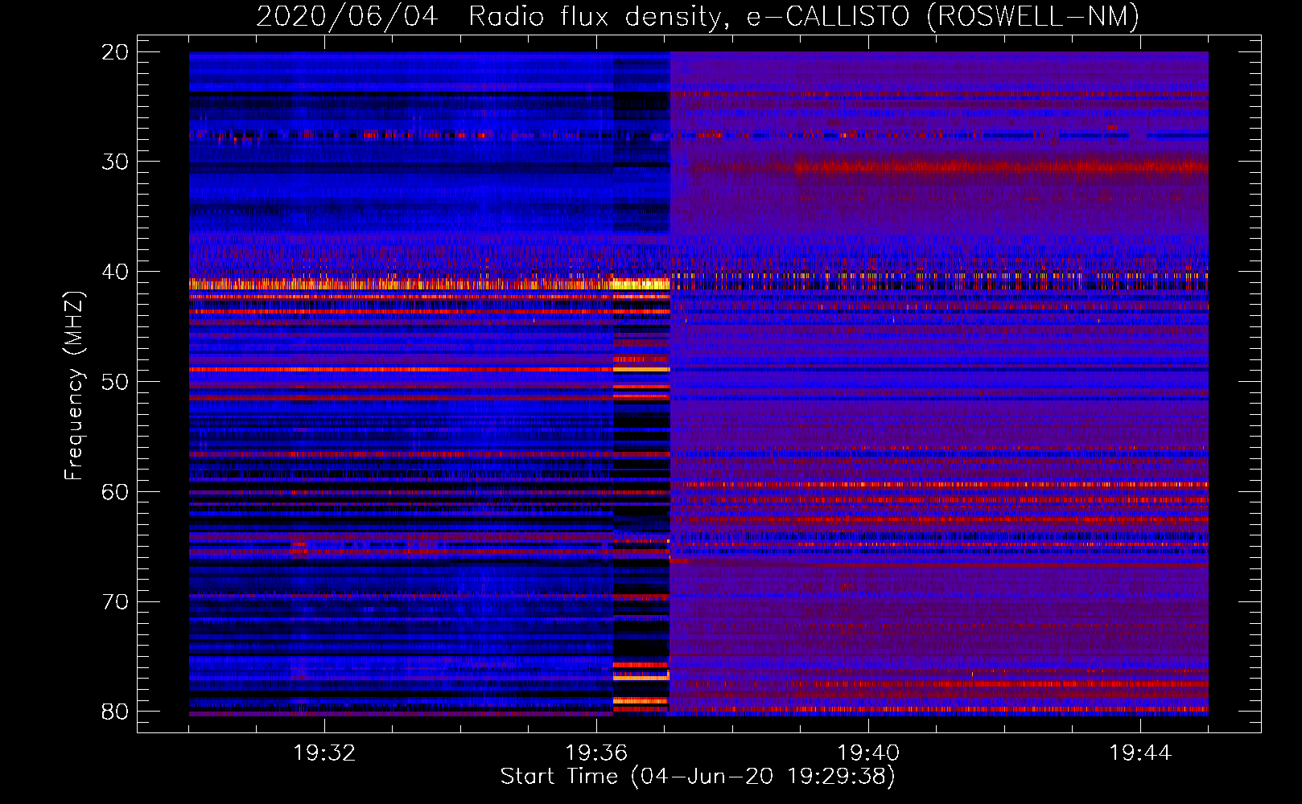This screenshot has height=804, width=1302.
Task: Click the 19:36 time tick label
Action: pos(596,753)
